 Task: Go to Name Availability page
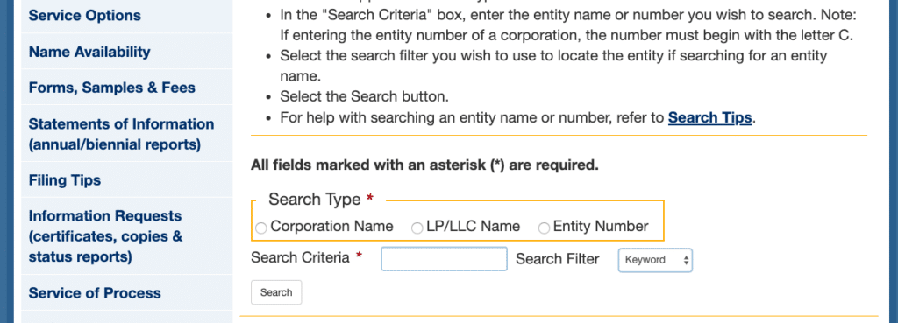coord(89,52)
